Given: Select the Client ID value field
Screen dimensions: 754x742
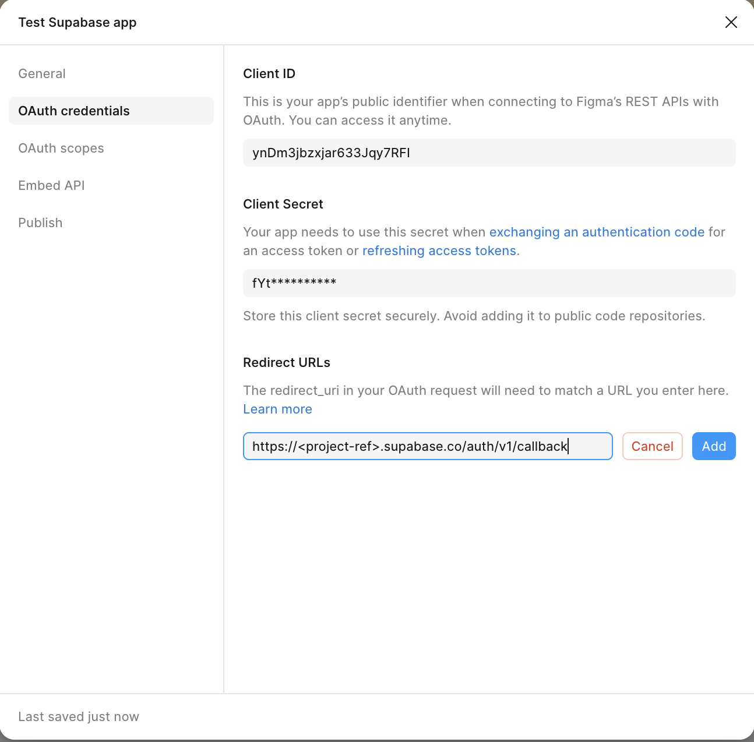Looking at the screenshot, I should click(x=489, y=153).
